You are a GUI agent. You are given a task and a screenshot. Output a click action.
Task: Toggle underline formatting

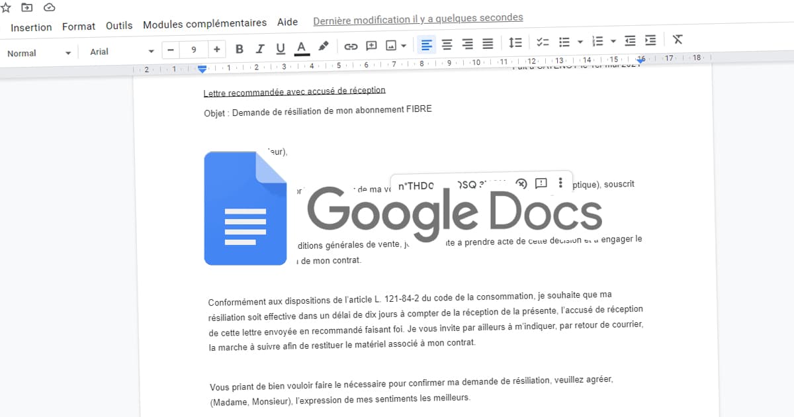281,48
